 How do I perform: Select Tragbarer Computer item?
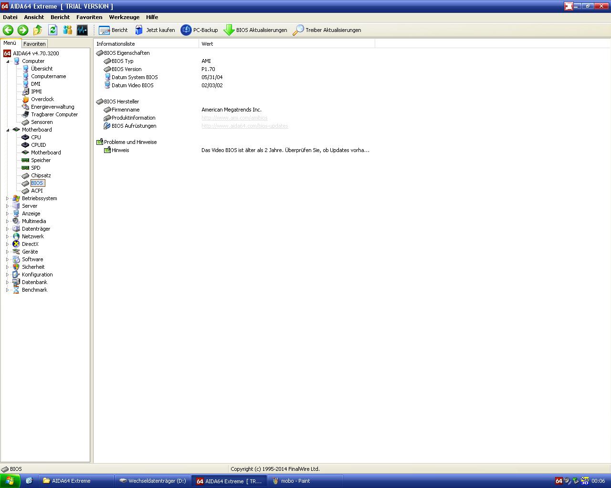pyautogui.click(x=54, y=114)
